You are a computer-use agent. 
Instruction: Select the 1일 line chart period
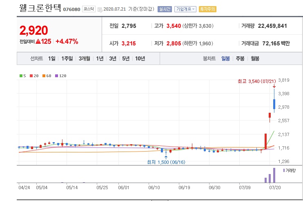52,58
